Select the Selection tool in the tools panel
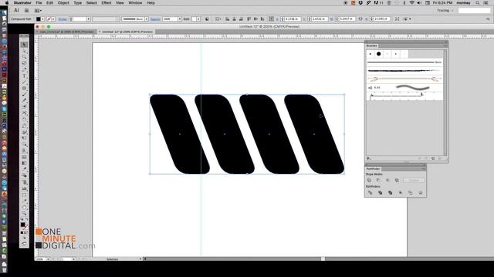Viewport: 494px width, 277px height. click(x=24, y=45)
